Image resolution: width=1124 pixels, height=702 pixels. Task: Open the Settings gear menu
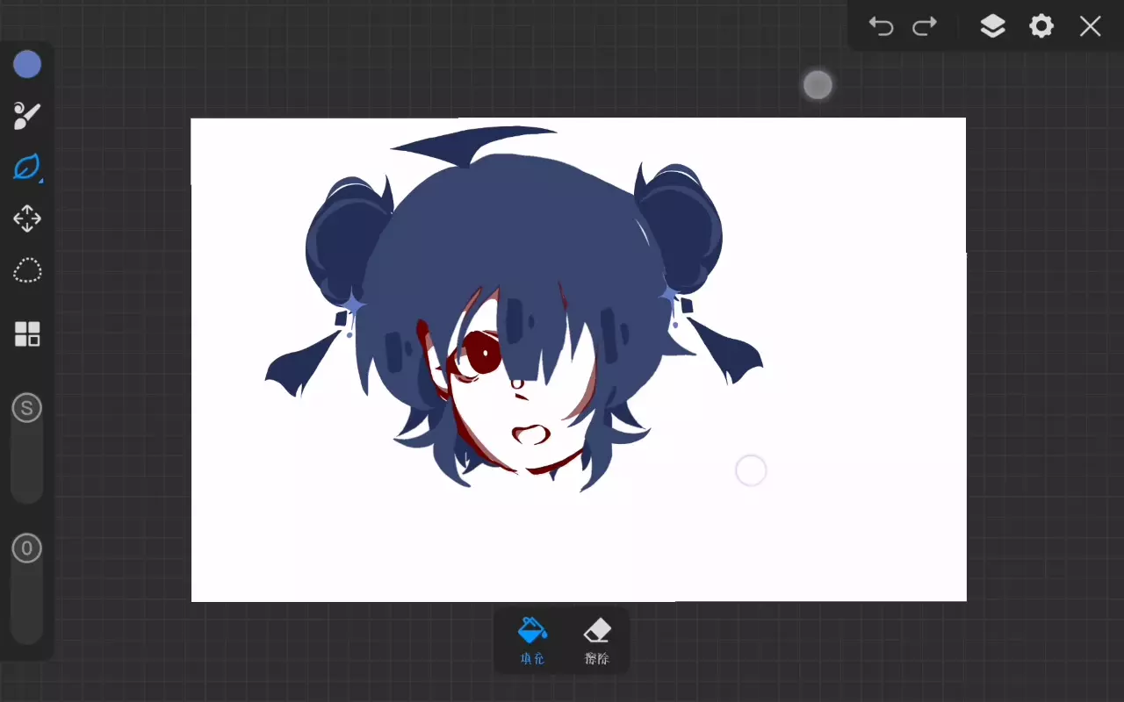(x=1041, y=26)
